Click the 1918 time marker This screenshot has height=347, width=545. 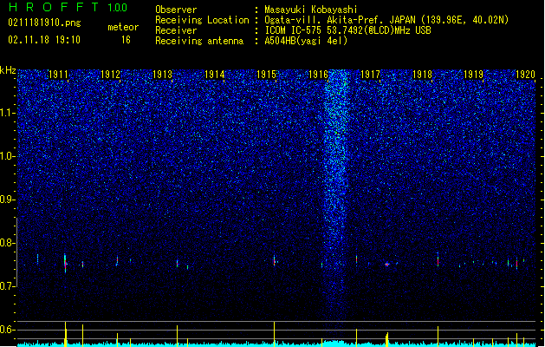[x=422, y=75]
